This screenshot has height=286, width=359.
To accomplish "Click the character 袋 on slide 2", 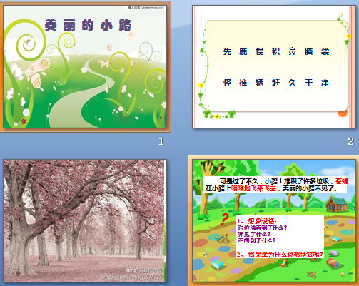I will (325, 51).
